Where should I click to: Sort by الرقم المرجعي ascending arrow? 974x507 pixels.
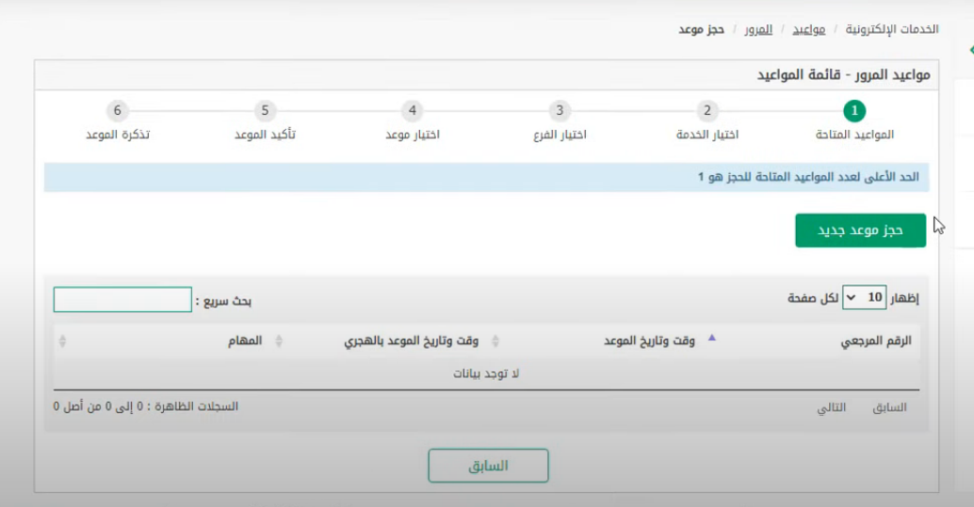(x=712, y=339)
